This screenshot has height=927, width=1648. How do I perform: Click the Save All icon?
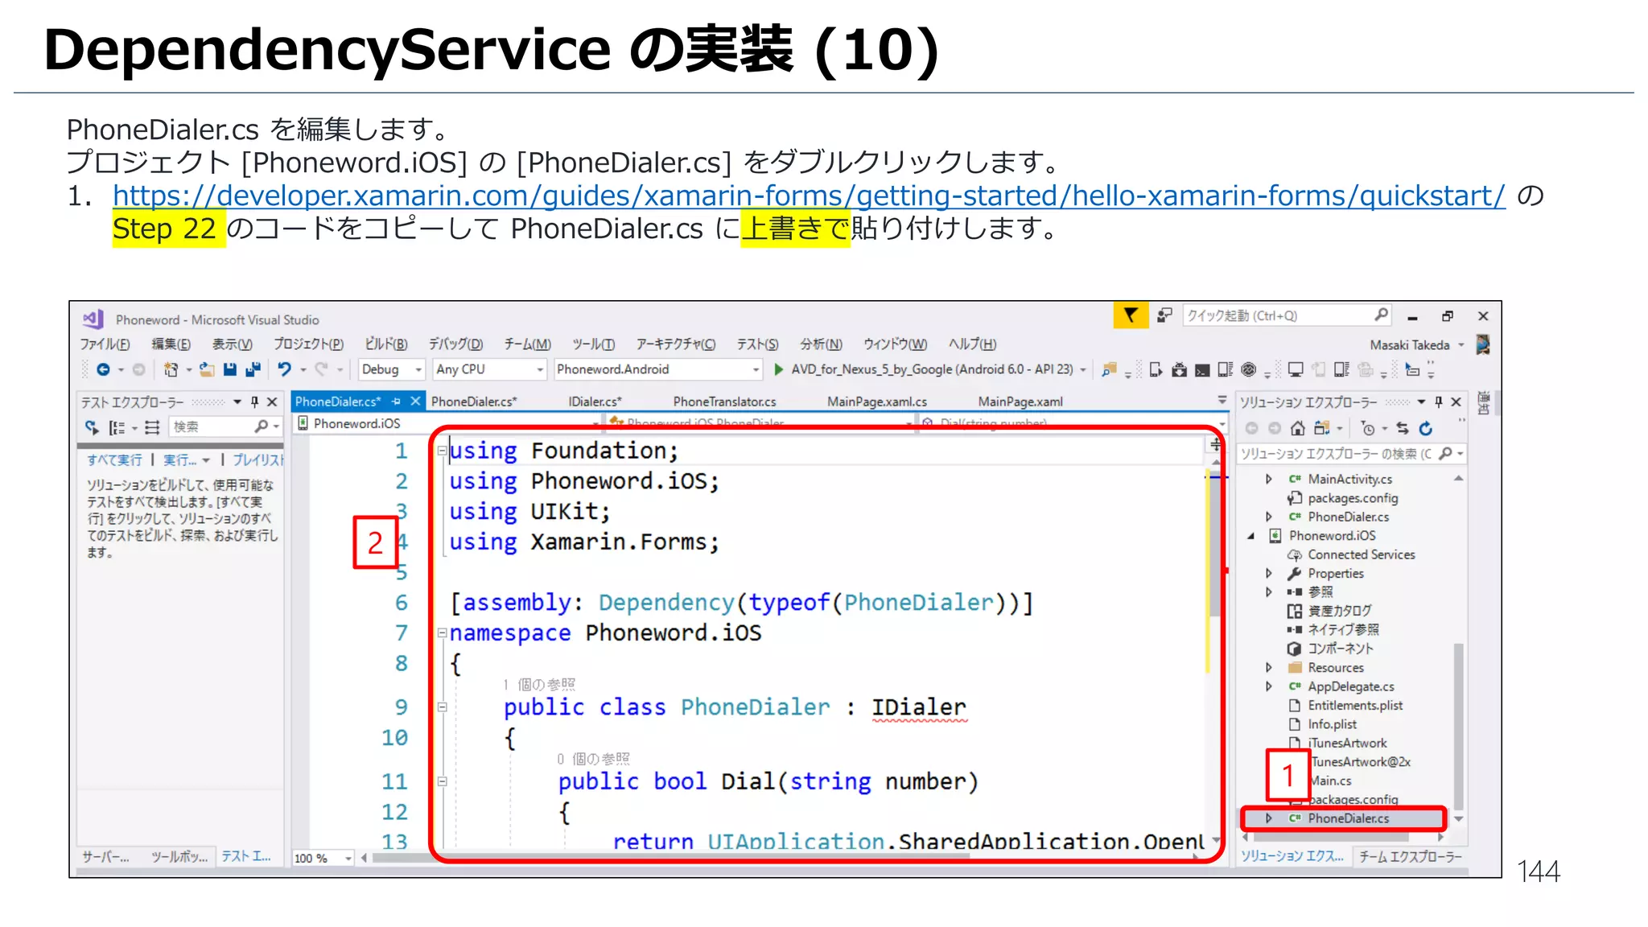pos(253,369)
